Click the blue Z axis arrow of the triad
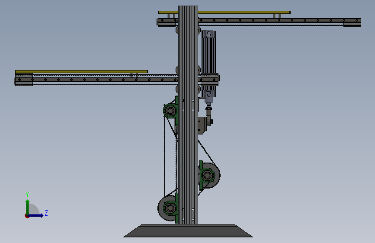 pos(36,215)
